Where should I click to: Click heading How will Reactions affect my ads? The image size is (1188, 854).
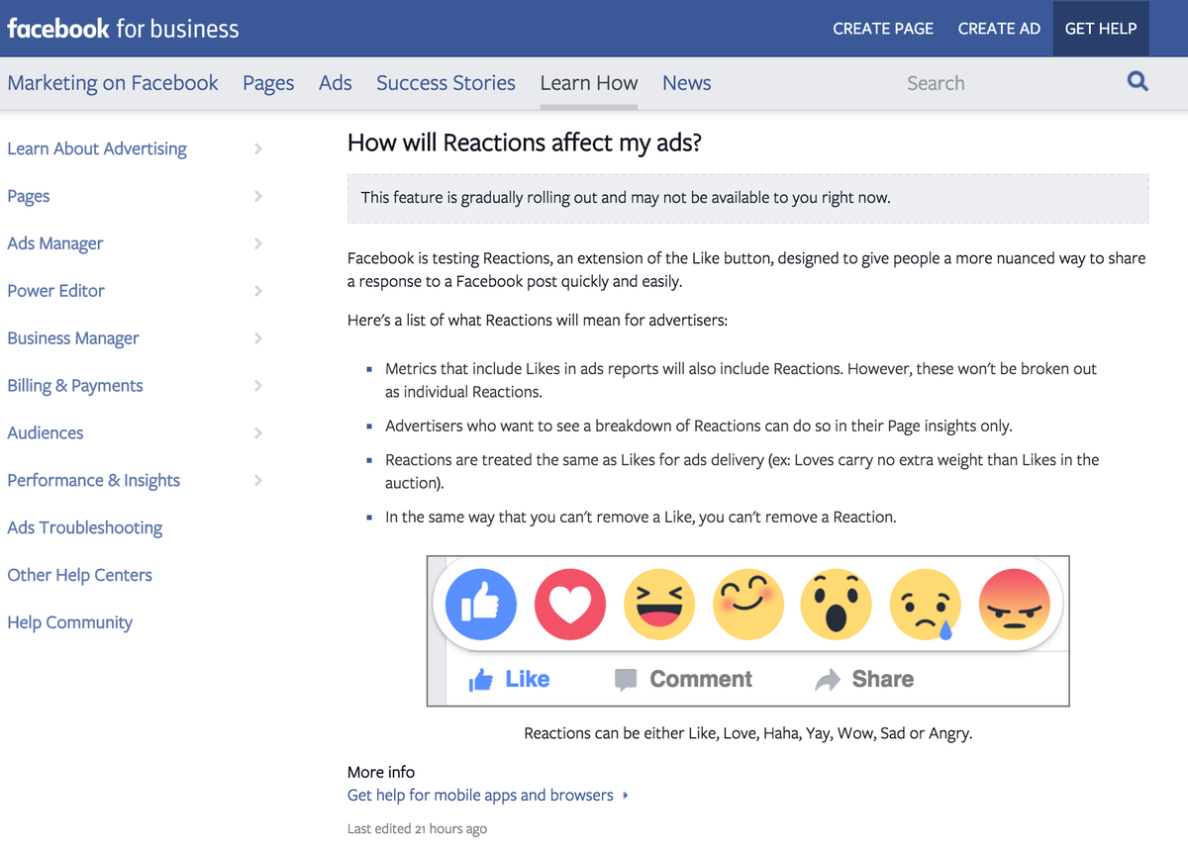(525, 142)
